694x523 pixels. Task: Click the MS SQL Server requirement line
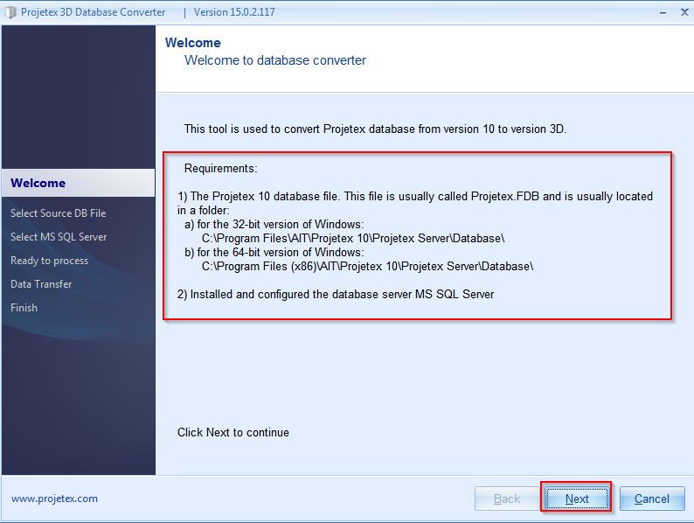pyautogui.click(x=336, y=294)
